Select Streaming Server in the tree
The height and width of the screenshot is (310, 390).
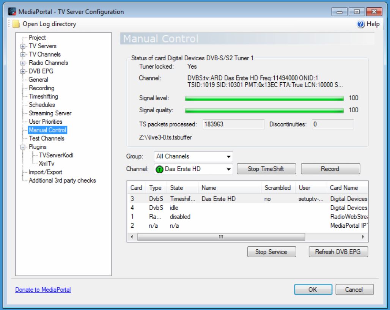pos(50,113)
